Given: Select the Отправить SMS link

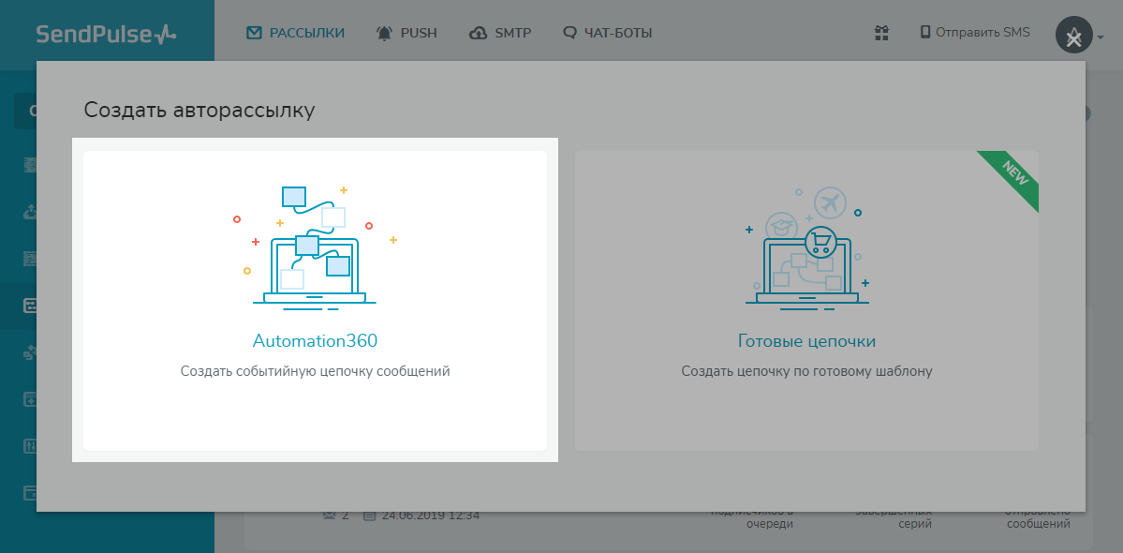Looking at the screenshot, I should coord(975,32).
